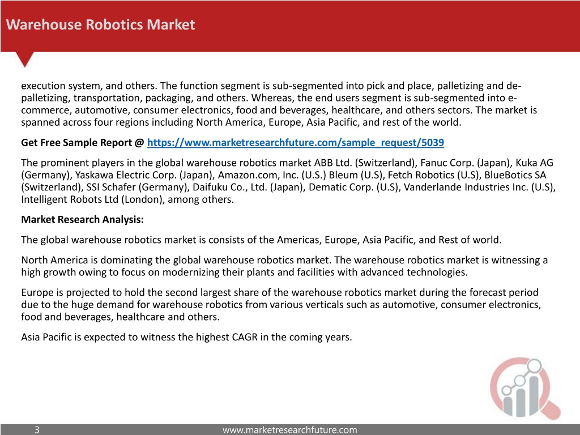Click the paragraph starting 'The prominent players'
The height and width of the screenshot is (435, 580).
(288, 181)
